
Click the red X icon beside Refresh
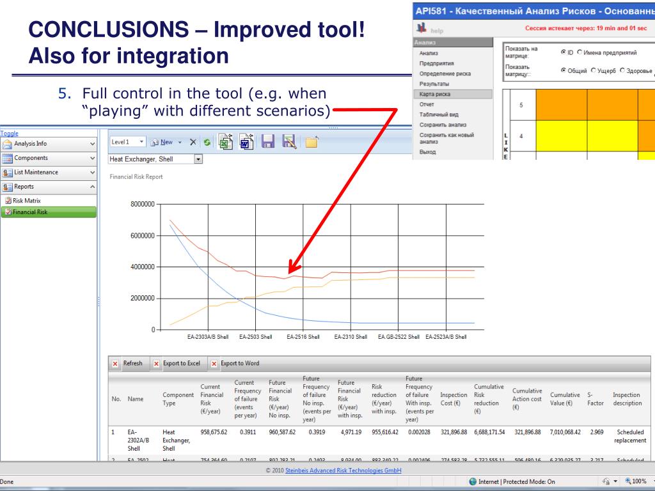pos(115,364)
